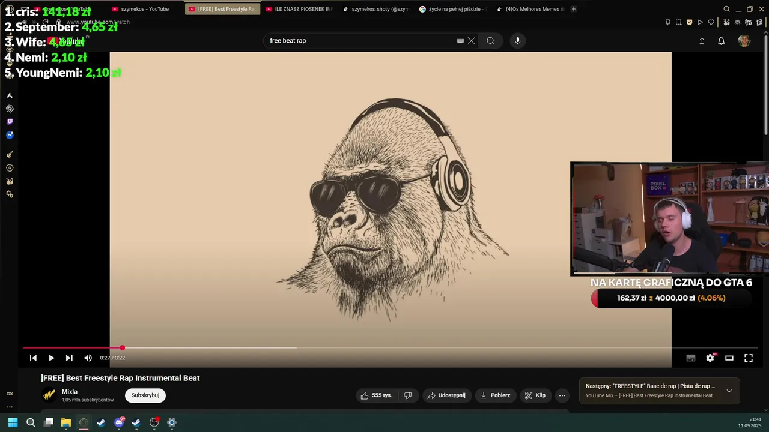Click the ad-blocker shield icon
Screen dimensions: 769x432
pos(689,22)
